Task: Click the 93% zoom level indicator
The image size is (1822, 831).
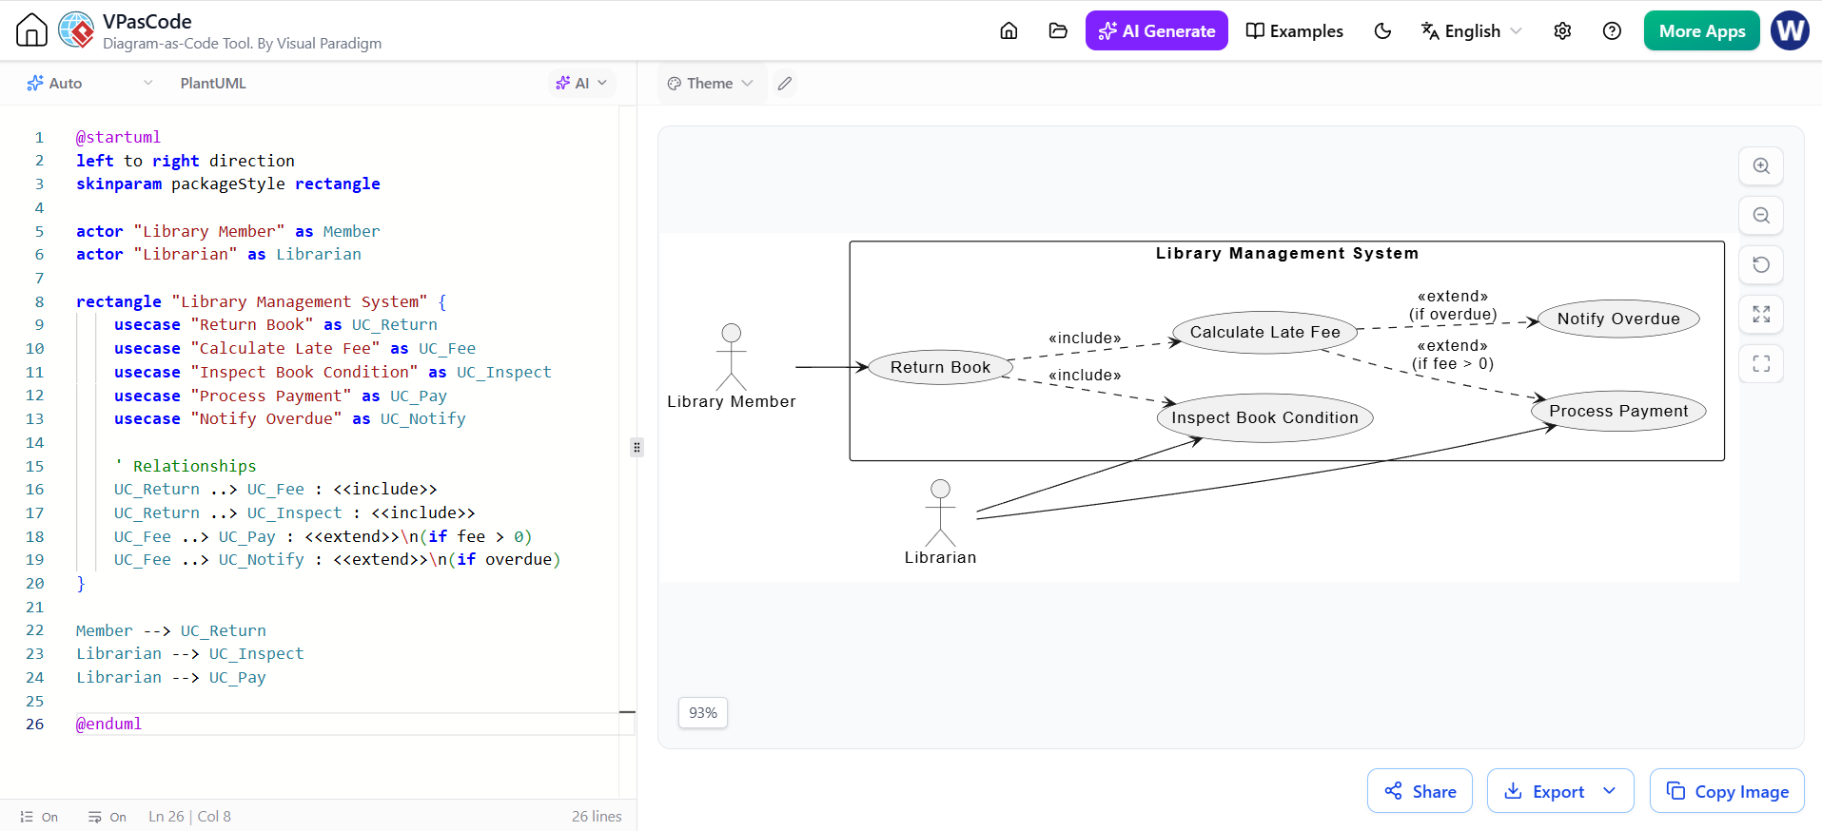Action: 703,713
